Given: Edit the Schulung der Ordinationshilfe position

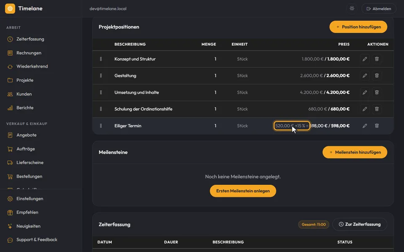Looking at the screenshot, I should pyautogui.click(x=364, y=109).
